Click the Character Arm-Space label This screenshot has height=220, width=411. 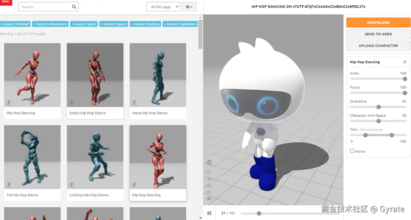click(x=368, y=115)
